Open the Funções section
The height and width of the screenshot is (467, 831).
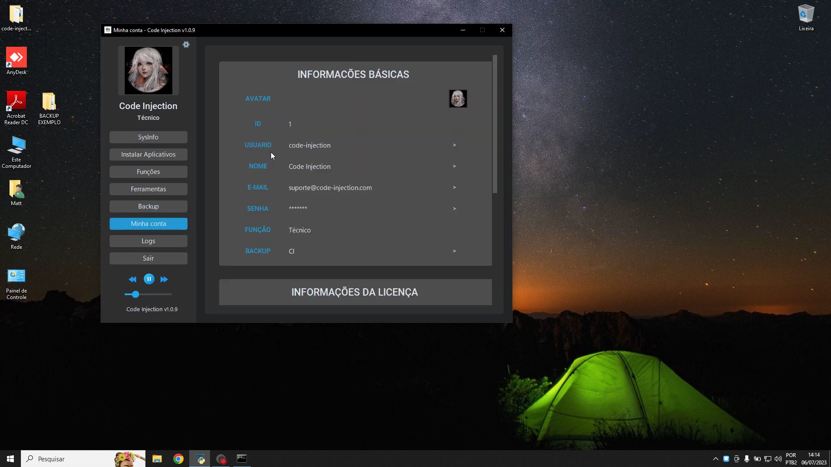(x=148, y=172)
